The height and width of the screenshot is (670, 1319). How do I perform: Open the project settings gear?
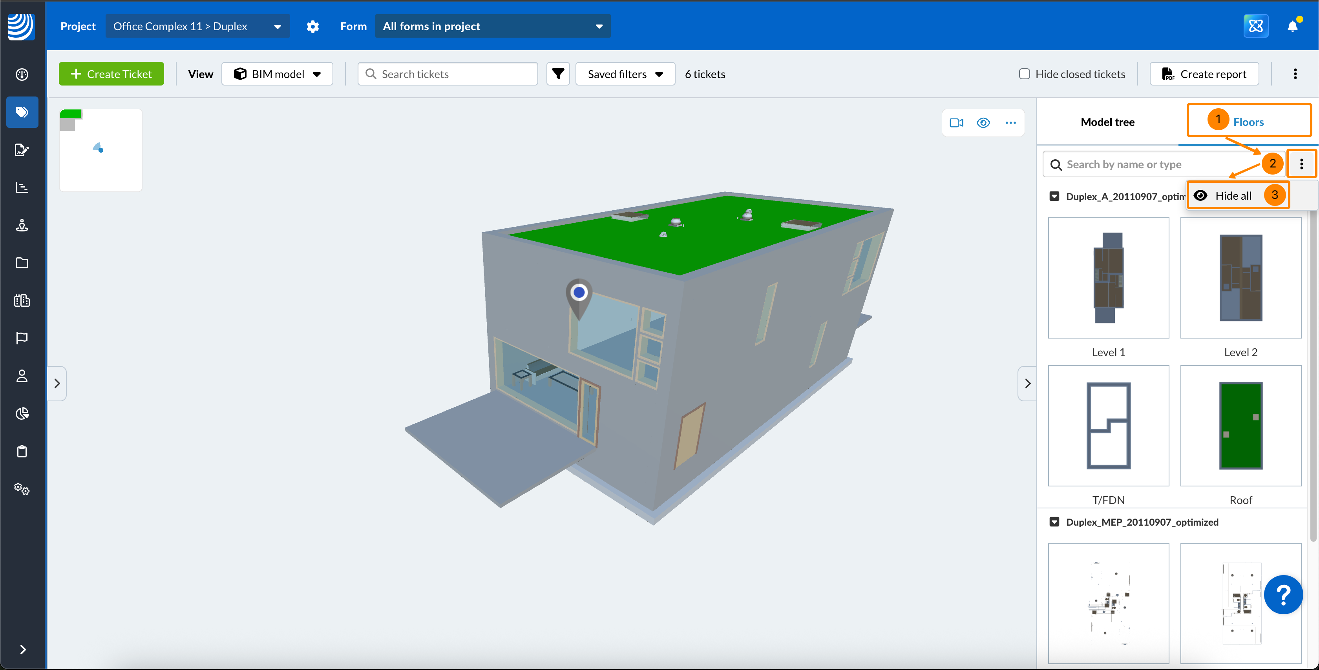(312, 27)
